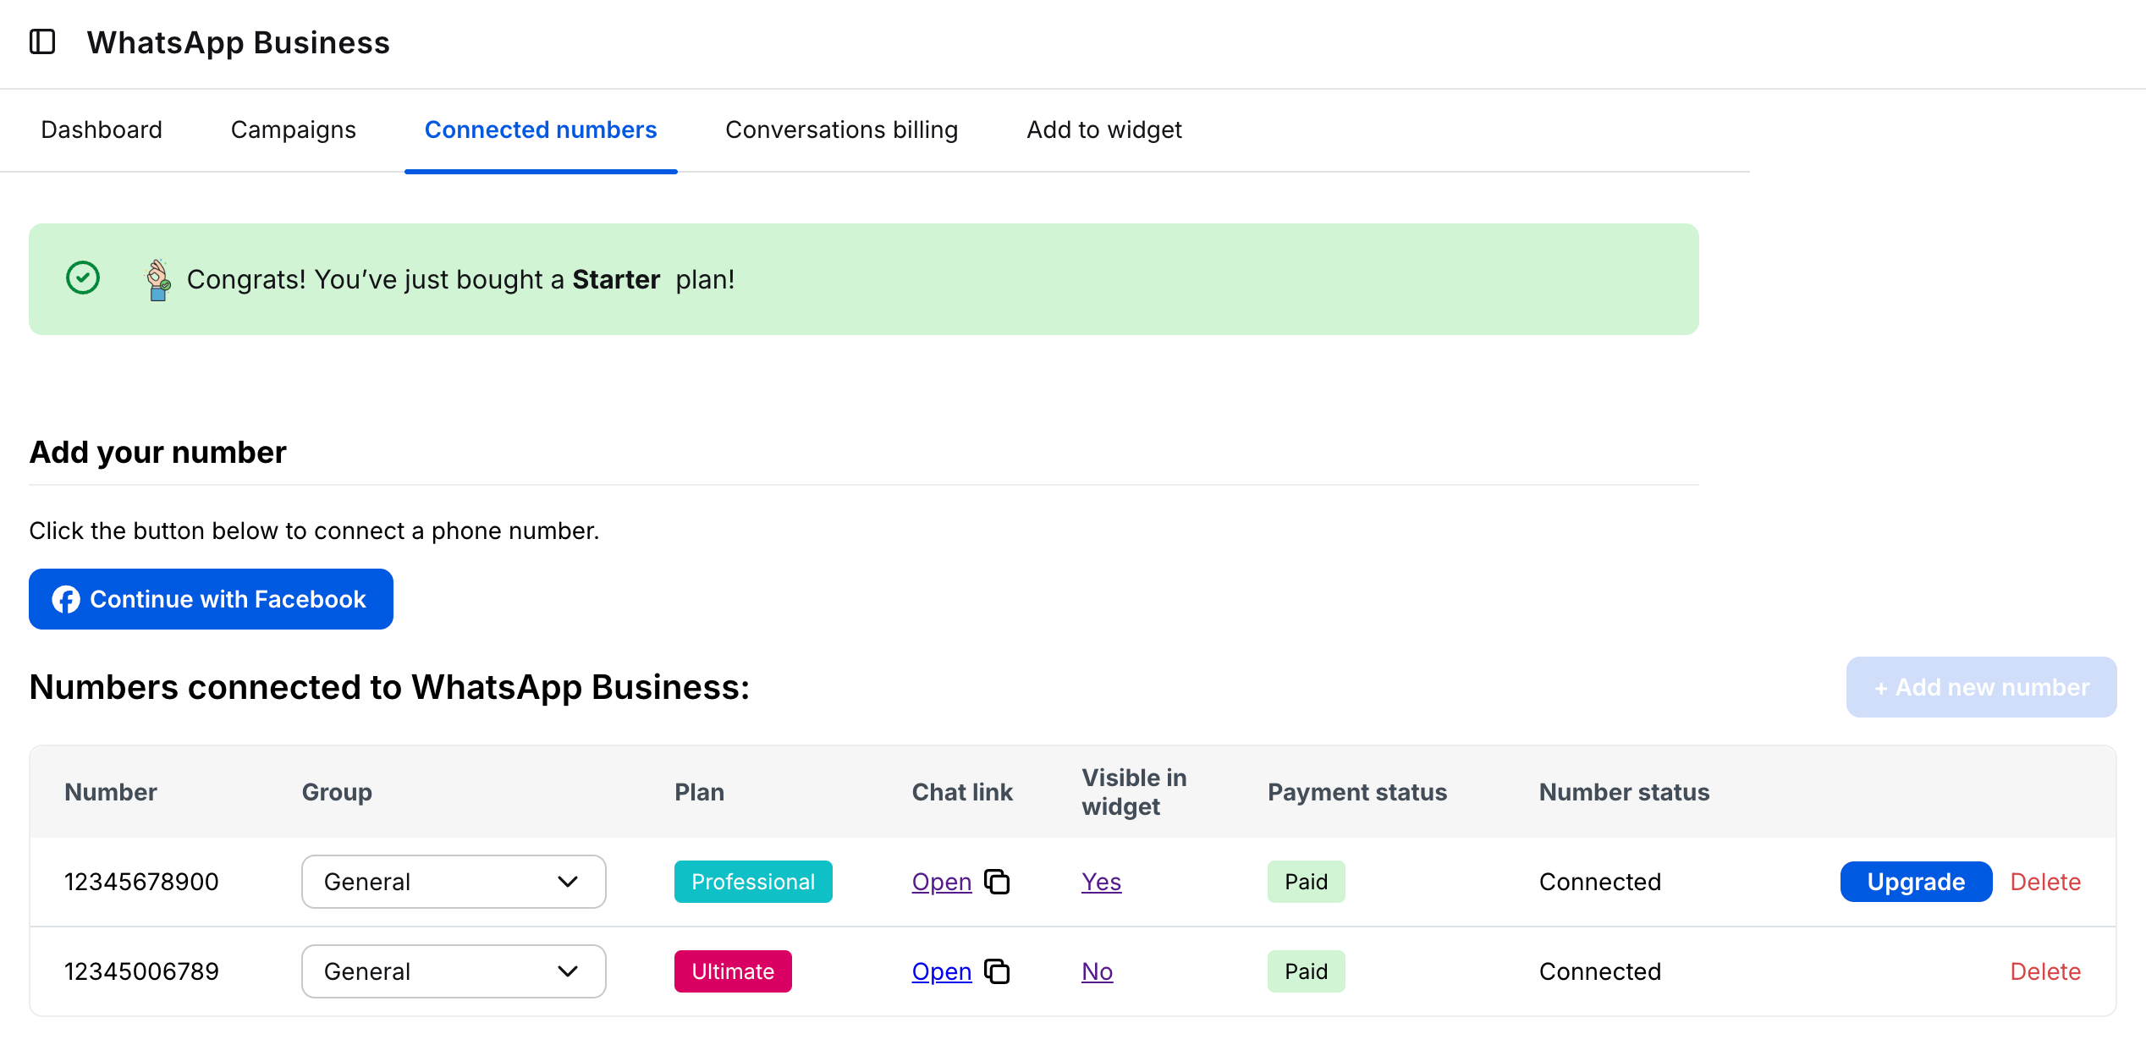
Task: Delete the number 12345678900
Action: (x=2044, y=882)
